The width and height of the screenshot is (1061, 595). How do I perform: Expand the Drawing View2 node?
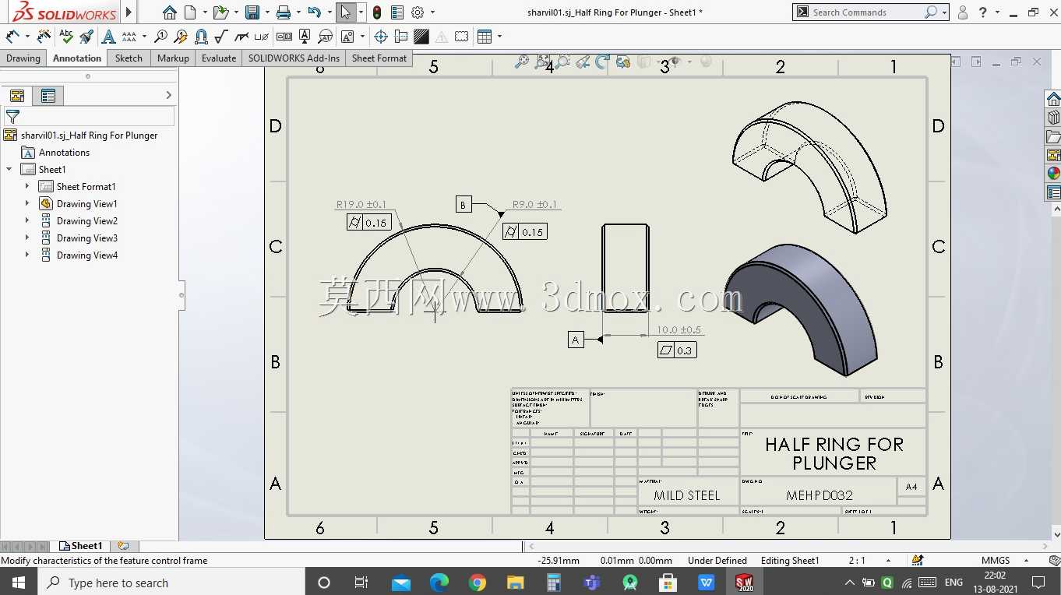point(27,220)
